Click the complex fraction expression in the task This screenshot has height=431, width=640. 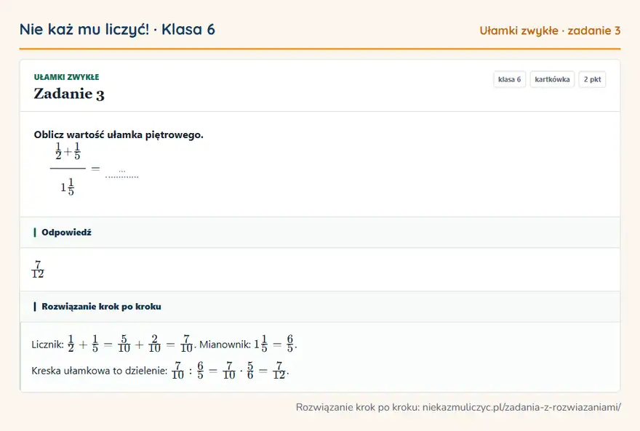(x=68, y=169)
